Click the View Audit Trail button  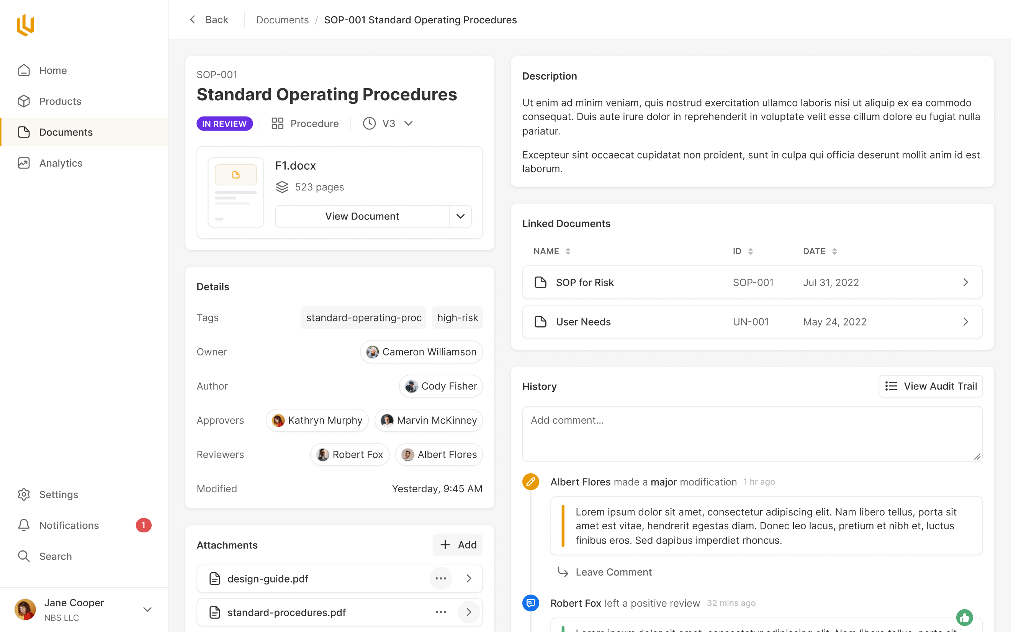(x=931, y=386)
